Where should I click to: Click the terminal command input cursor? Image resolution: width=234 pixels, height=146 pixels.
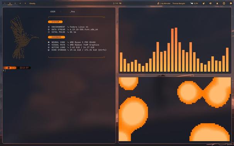tap(5, 70)
